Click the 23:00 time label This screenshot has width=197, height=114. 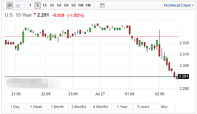coord(73,94)
